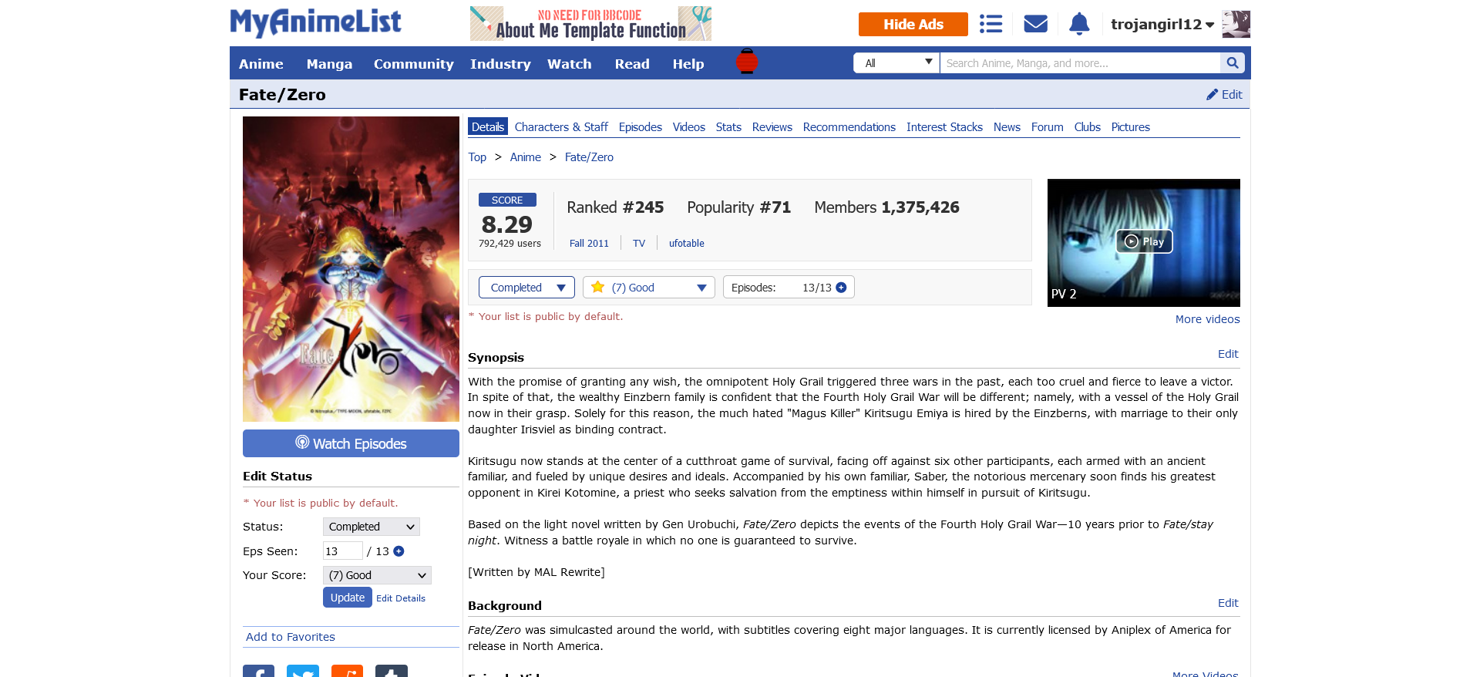Focus the Search Anime, Manga input field

coord(1080,63)
